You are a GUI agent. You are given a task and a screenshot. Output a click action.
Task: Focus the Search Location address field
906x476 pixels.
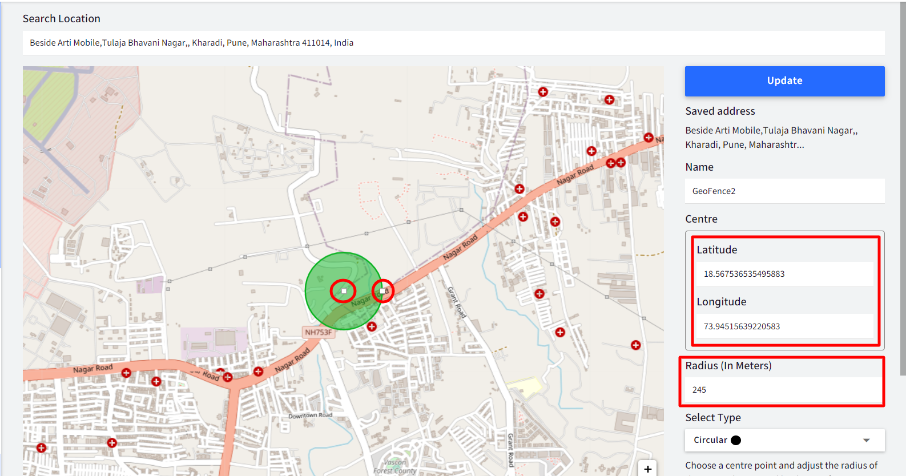(454, 43)
